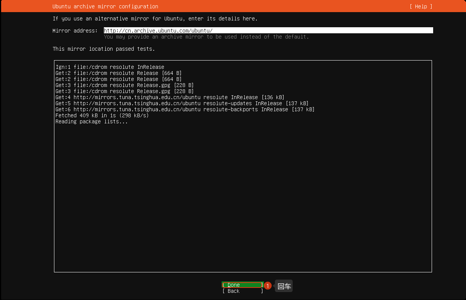The image size is (466, 300).
Task: Click the 'Reading package lists...' line
Action: (x=92, y=121)
